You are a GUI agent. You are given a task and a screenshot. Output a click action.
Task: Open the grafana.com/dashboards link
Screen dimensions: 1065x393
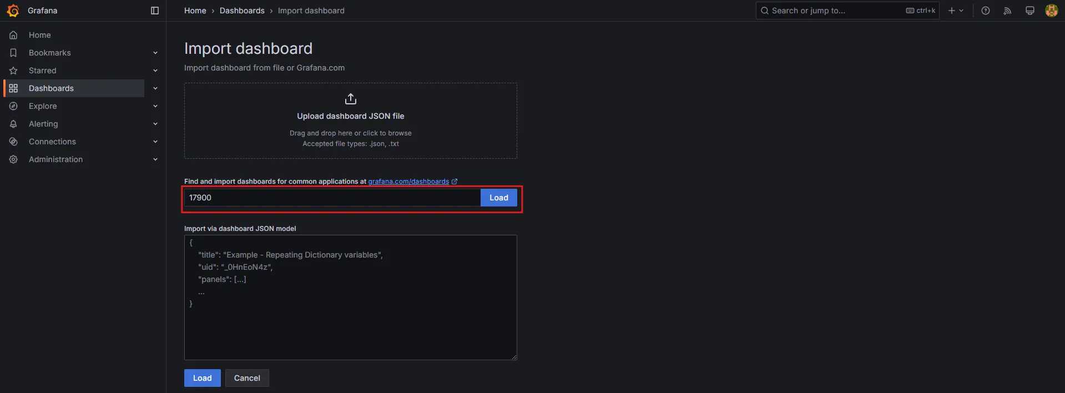pos(408,182)
